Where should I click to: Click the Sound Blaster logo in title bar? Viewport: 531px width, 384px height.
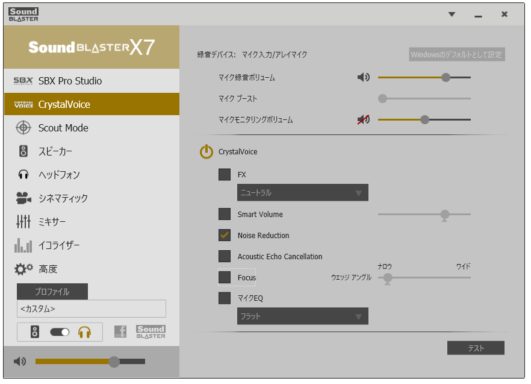click(23, 14)
